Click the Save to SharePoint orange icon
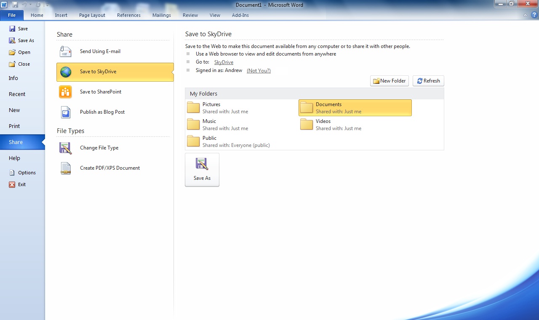The height and width of the screenshot is (320, 539). pyautogui.click(x=66, y=92)
